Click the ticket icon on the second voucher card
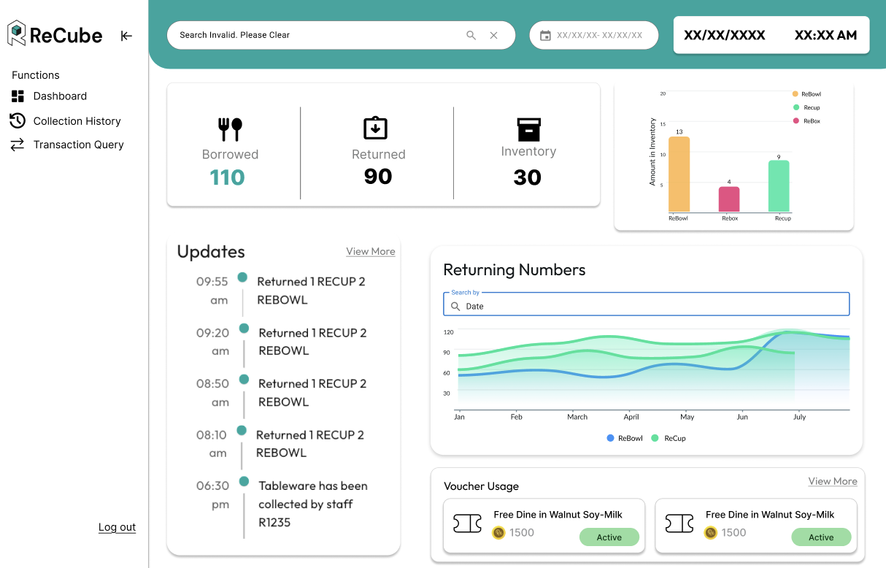This screenshot has height=568, width=886. coord(679,523)
